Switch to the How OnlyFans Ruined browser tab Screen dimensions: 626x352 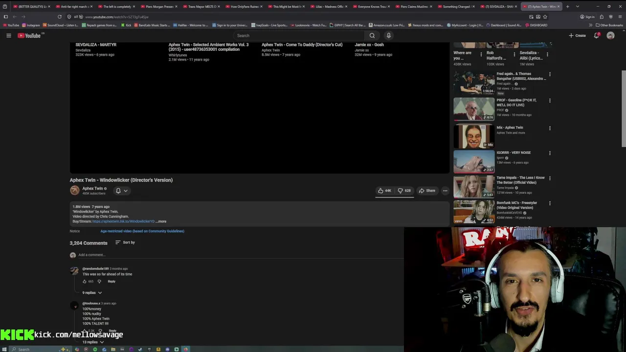[245, 6]
